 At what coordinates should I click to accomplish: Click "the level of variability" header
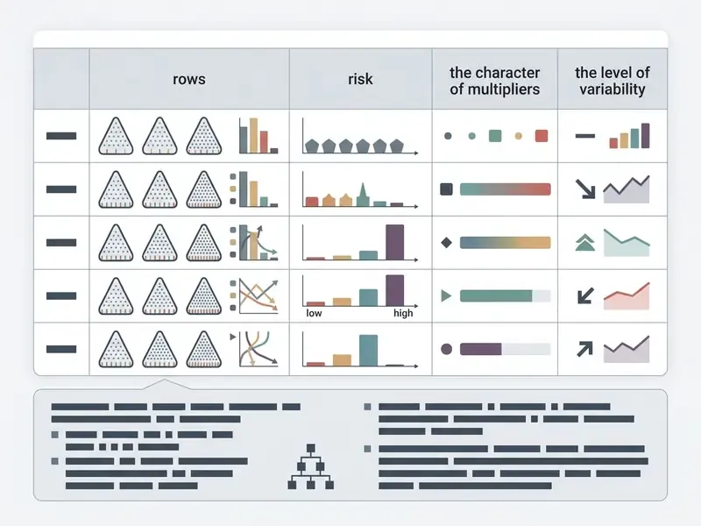pos(612,81)
